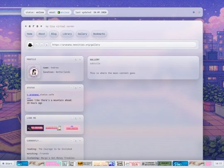Open the About nav tab

pyautogui.click(x=41, y=34)
